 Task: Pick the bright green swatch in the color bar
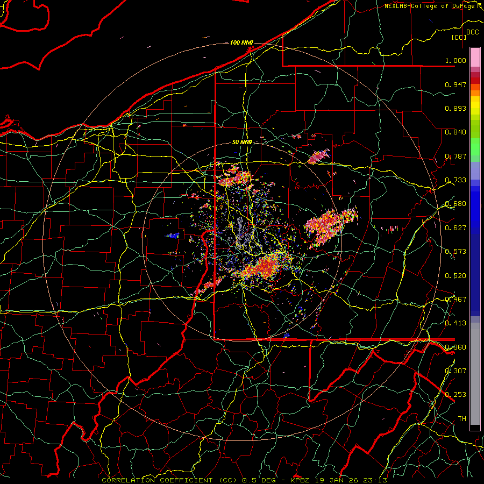click(x=475, y=147)
